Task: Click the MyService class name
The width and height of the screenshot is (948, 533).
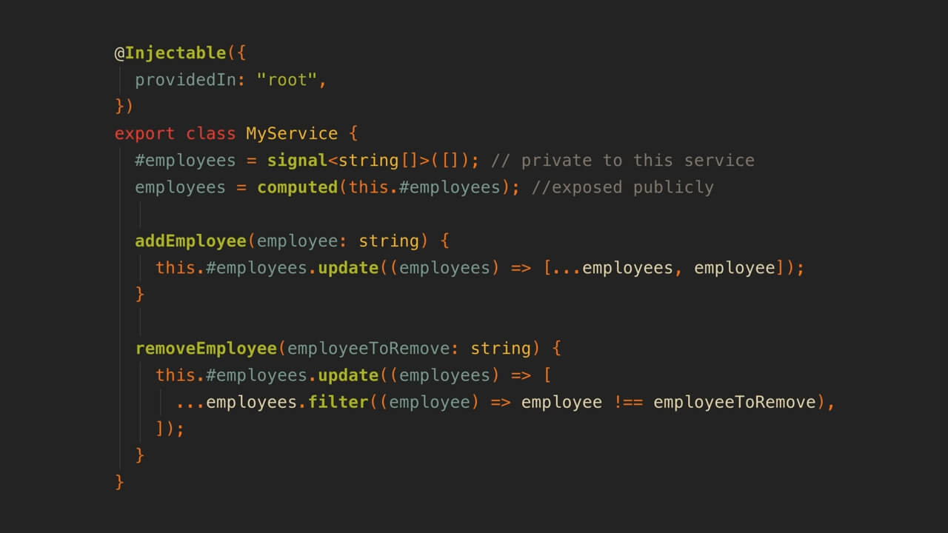Action: 291,134
